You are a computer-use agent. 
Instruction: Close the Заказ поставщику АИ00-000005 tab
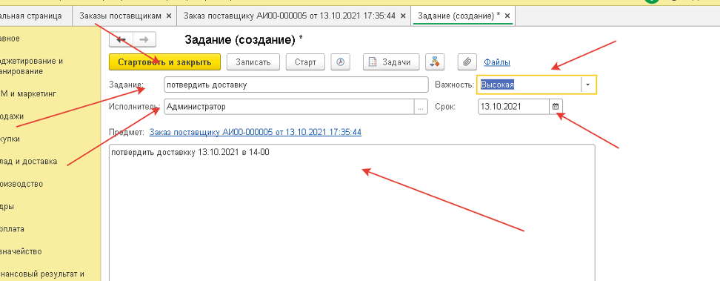point(403,16)
